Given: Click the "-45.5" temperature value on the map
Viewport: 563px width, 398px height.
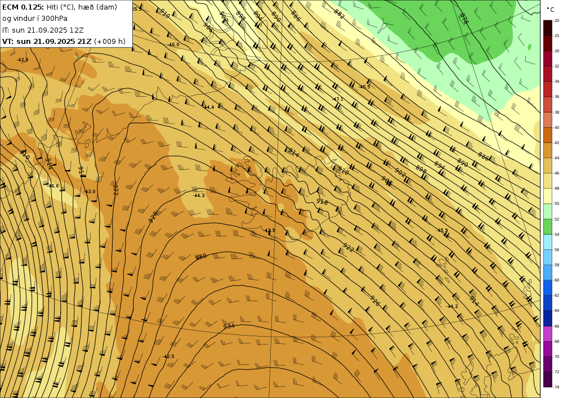Looking at the screenshot, I should tap(364, 87).
